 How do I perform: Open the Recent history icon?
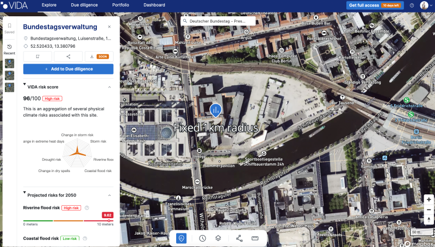pos(9,47)
